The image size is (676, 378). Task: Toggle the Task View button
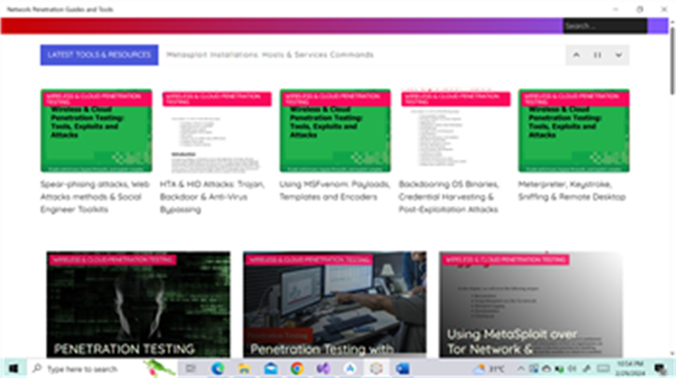pos(191,368)
